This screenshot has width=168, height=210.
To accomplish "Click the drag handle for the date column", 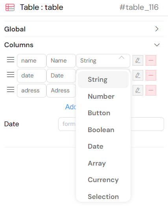I will 11,74.
